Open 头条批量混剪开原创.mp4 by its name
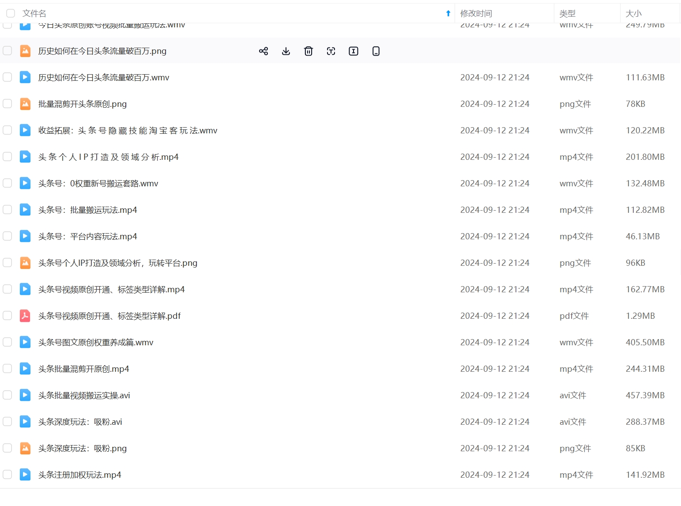681x506 pixels. [x=83, y=369]
